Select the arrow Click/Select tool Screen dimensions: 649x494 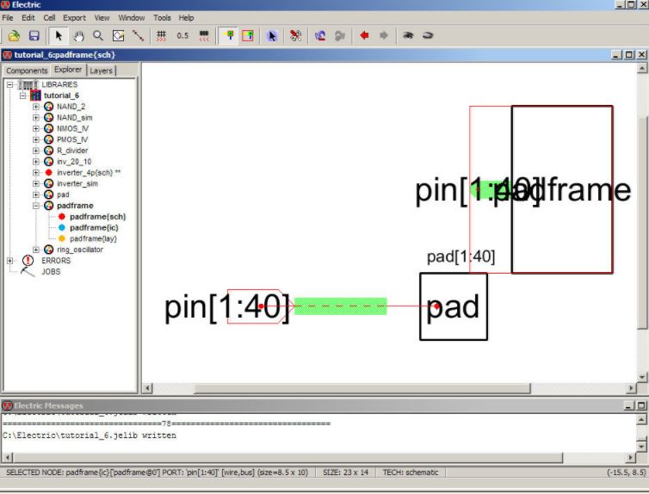[x=59, y=36]
